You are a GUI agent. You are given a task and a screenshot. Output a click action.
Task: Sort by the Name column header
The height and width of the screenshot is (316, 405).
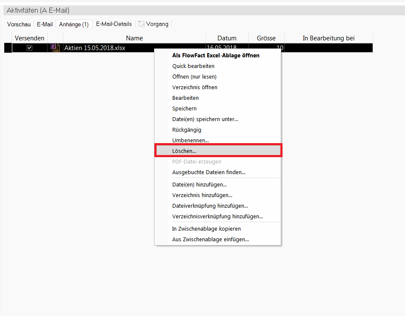(134, 38)
